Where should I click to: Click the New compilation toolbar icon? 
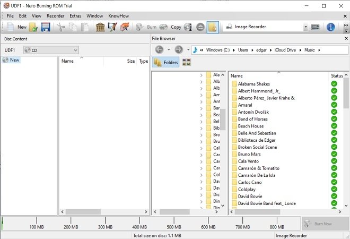(x=10, y=27)
